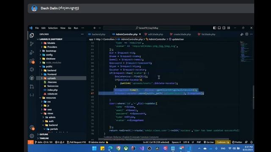Toggle the bottom panel layout icon
The image size is (271, 152).
tap(219, 28)
